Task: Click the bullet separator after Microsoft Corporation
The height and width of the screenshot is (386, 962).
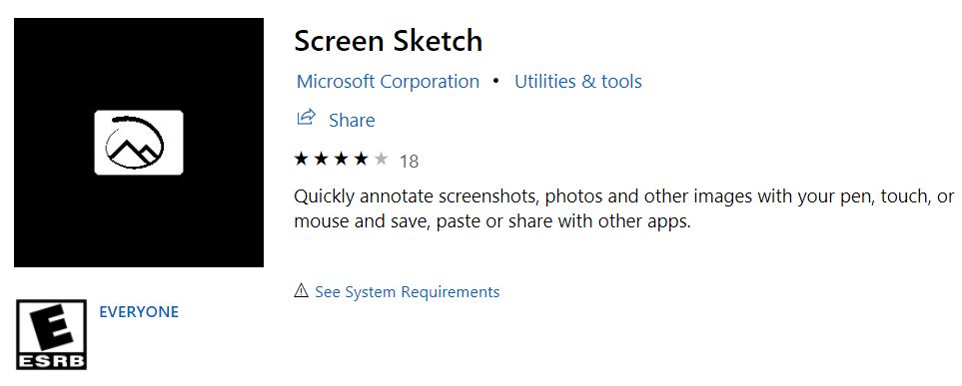Action: [x=496, y=82]
